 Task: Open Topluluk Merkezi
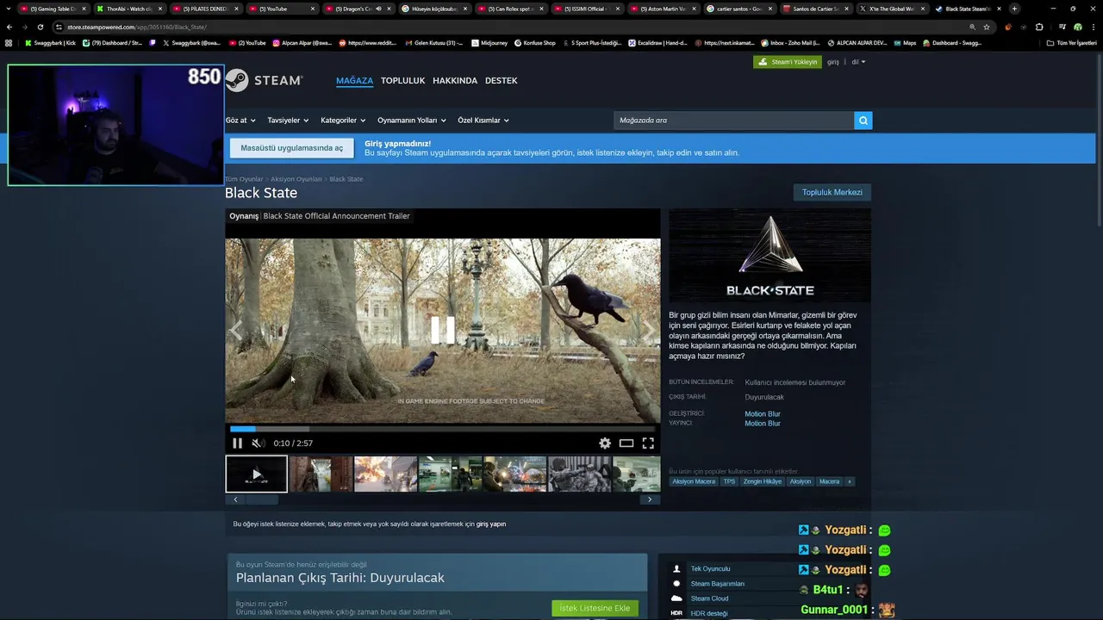click(832, 192)
